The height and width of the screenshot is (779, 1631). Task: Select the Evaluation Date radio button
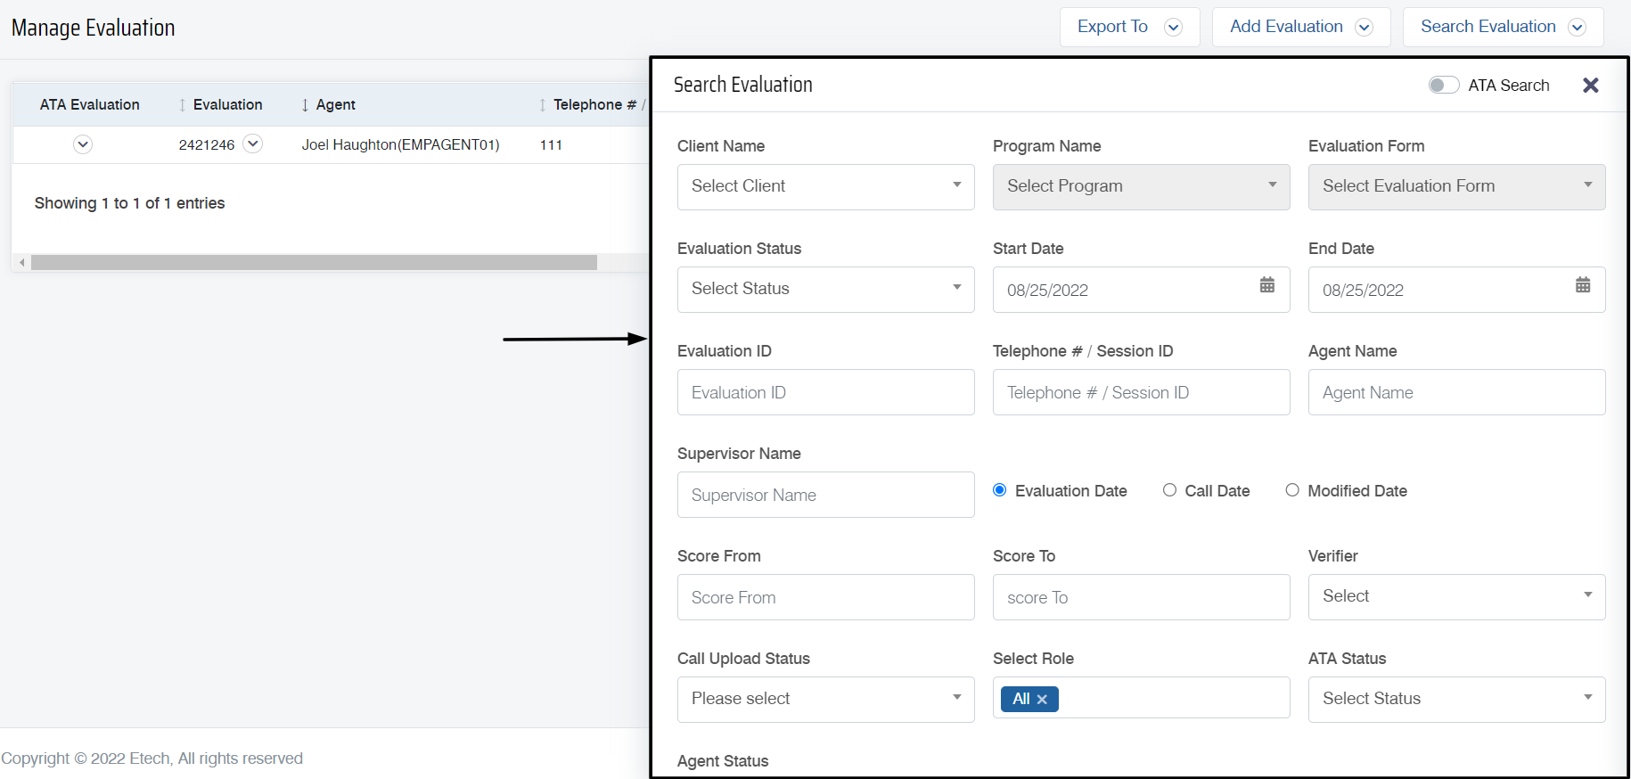[x=1000, y=490]
